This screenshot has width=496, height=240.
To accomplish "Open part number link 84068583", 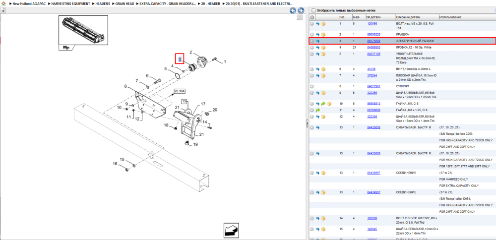I will [x=373, y=48].
